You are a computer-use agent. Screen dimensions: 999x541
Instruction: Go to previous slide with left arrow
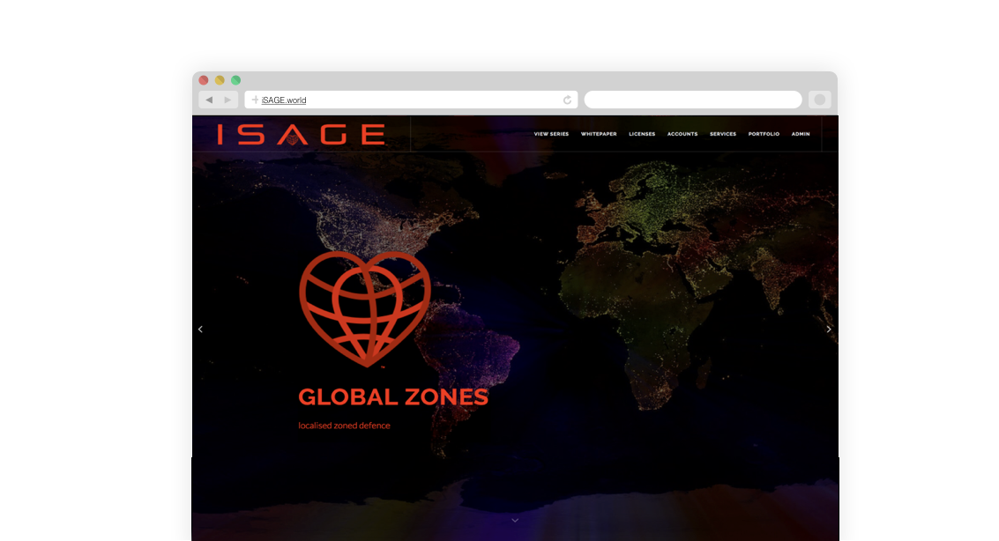point(200,330)
